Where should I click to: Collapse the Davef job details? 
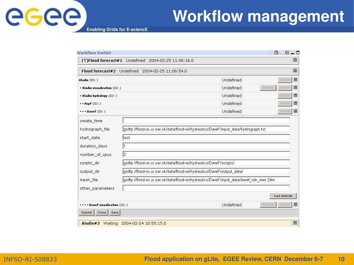(295, 111)
